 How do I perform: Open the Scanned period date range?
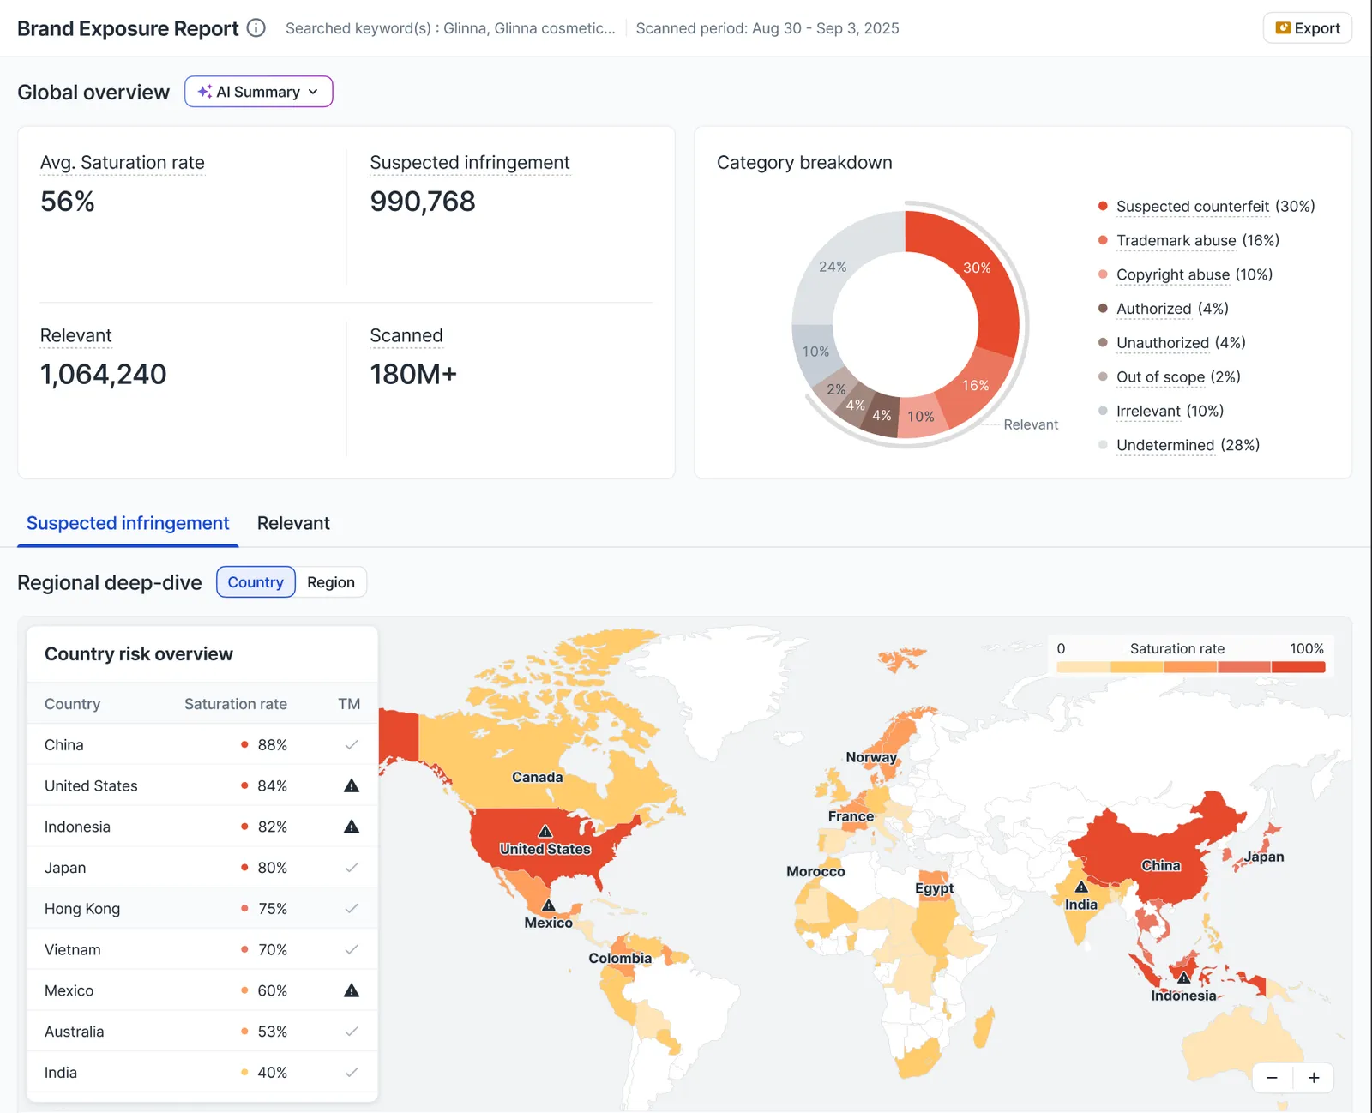[767, 28]
